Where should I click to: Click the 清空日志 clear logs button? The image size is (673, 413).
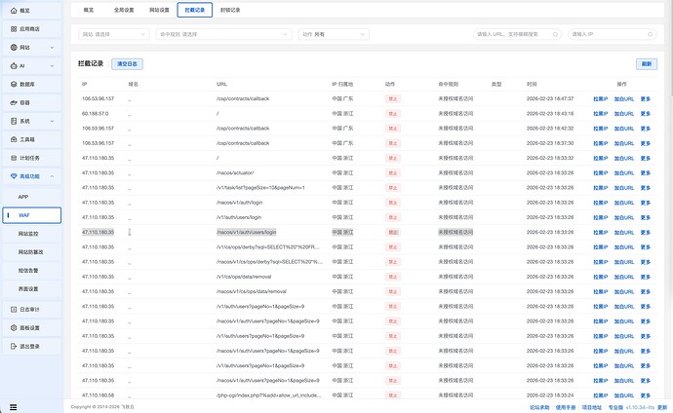[128, 63]
